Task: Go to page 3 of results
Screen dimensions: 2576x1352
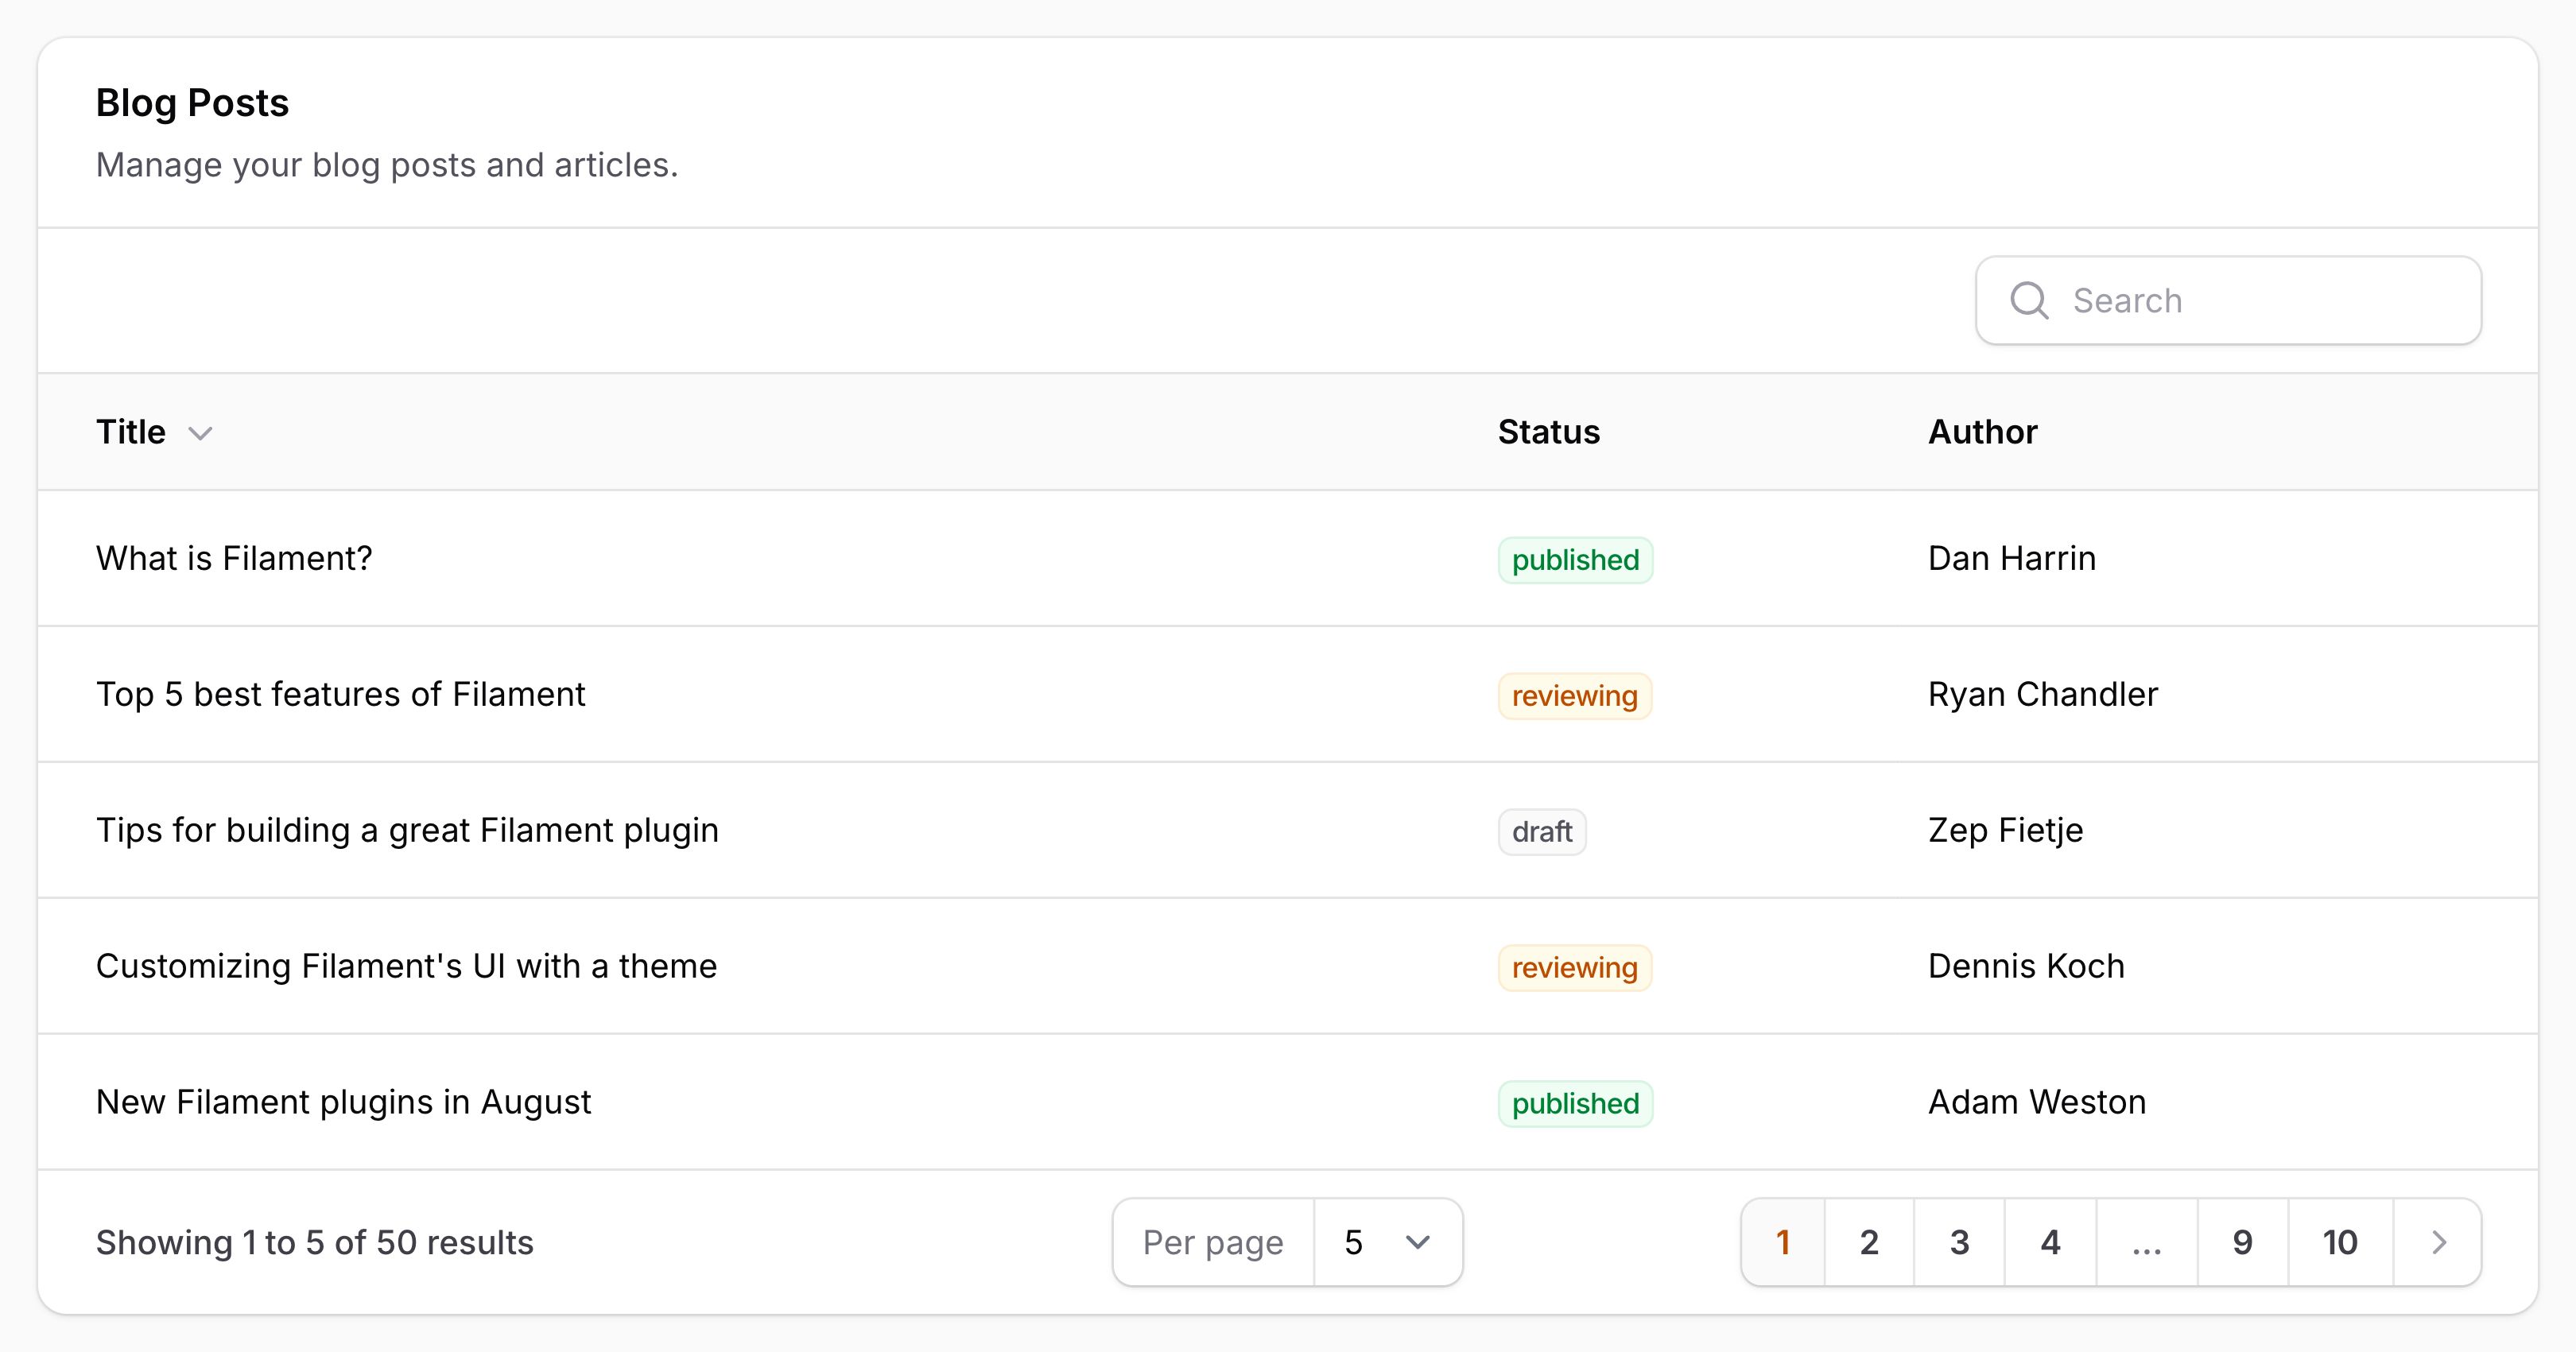Action: click(x=1959, y=1242)
